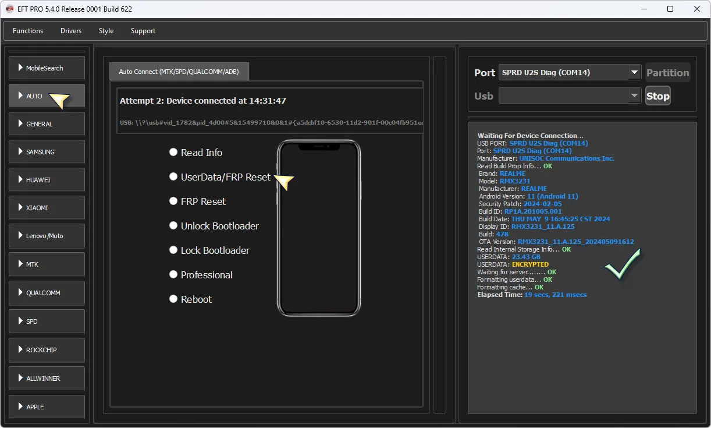Screen dimensions: 711x428
Task: Open the Drivers menu
Action: click(x=71, y=31)
